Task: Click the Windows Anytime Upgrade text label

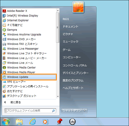Action: click(24, 35)
